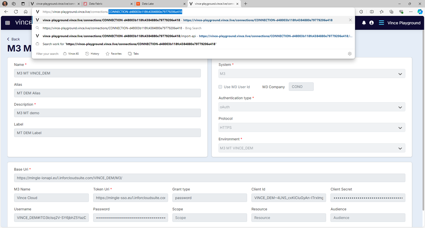The height and width of the screenshot is (228, 425).
Task: Open Protocol dropdown showing HTTPS
Action: click(x=312, y=128)
